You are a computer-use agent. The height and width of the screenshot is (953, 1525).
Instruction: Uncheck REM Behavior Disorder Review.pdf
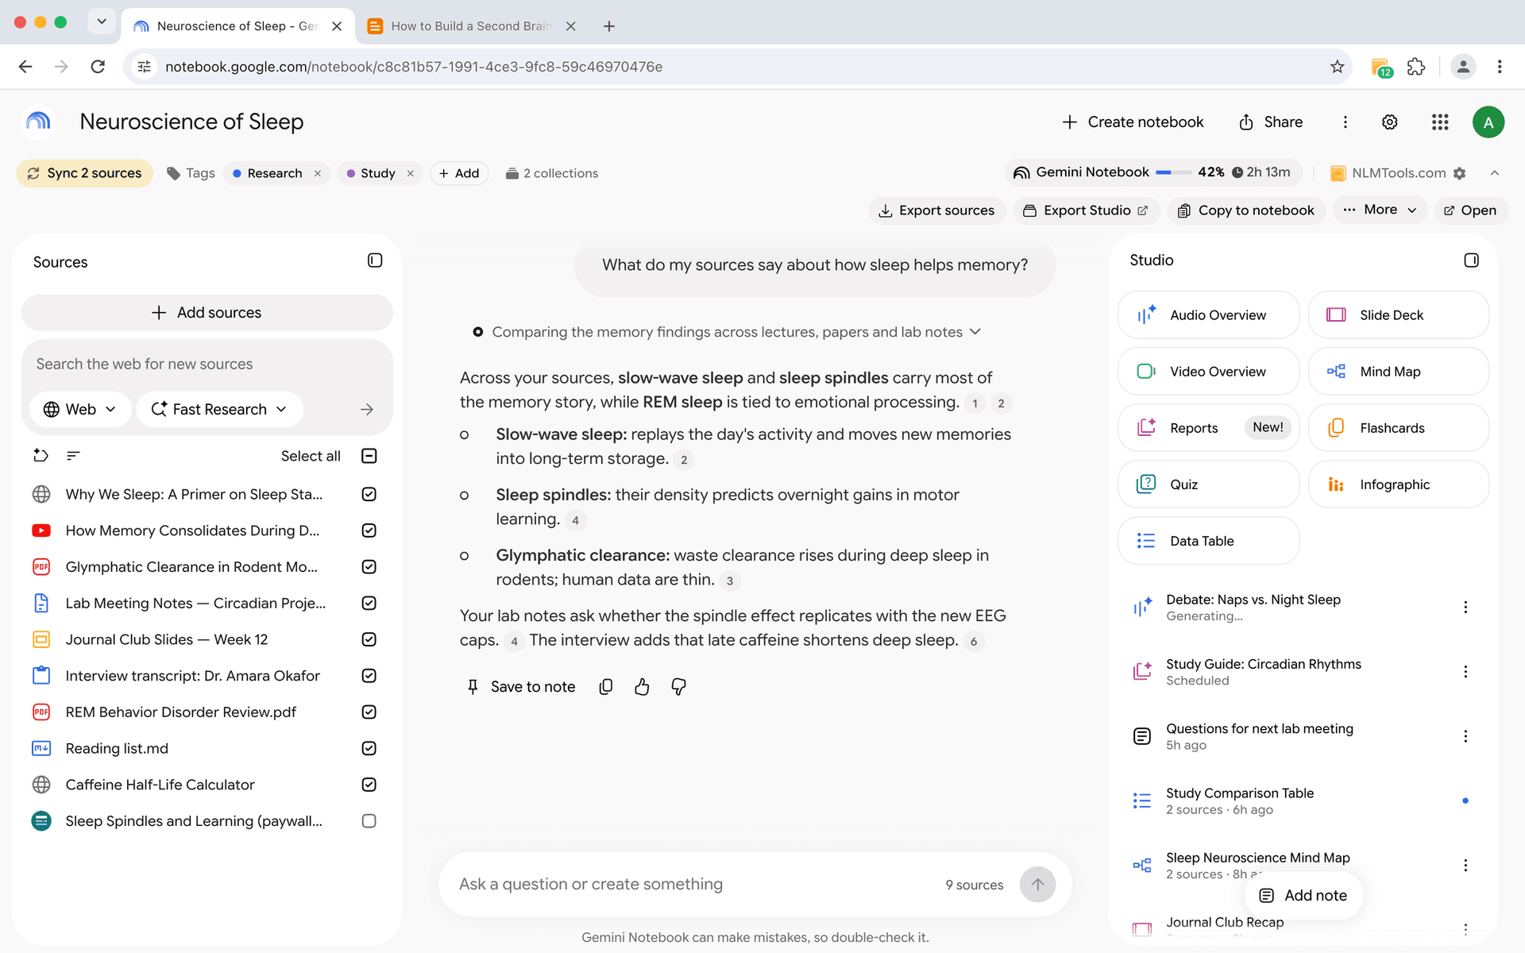click(x=369, y=712)
